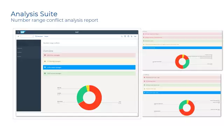Click the Overview section heading
Screen dimensions: 224x126
[48, 51]
